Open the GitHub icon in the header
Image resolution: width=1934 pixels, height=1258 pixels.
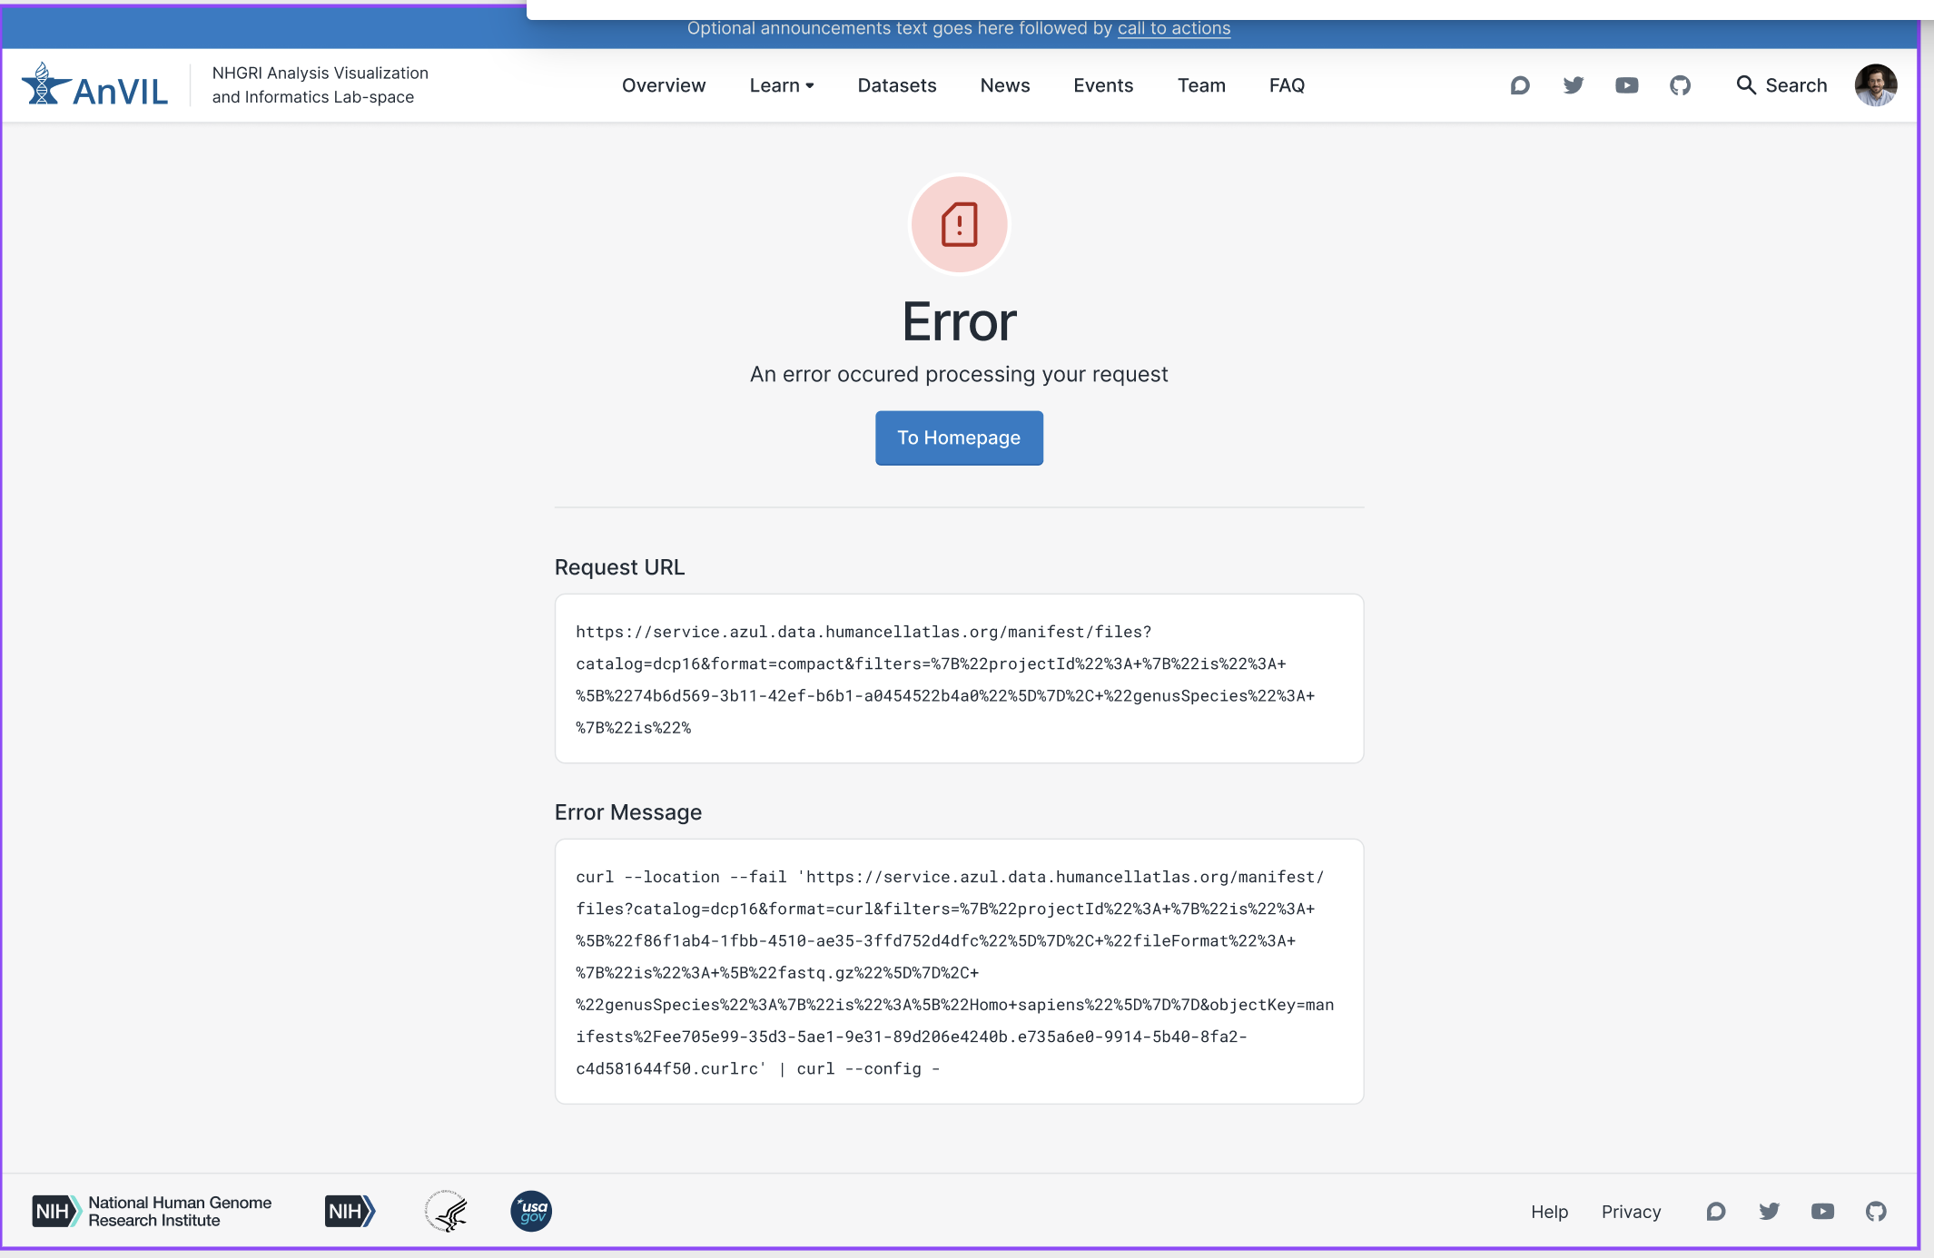coord(1680,84)
